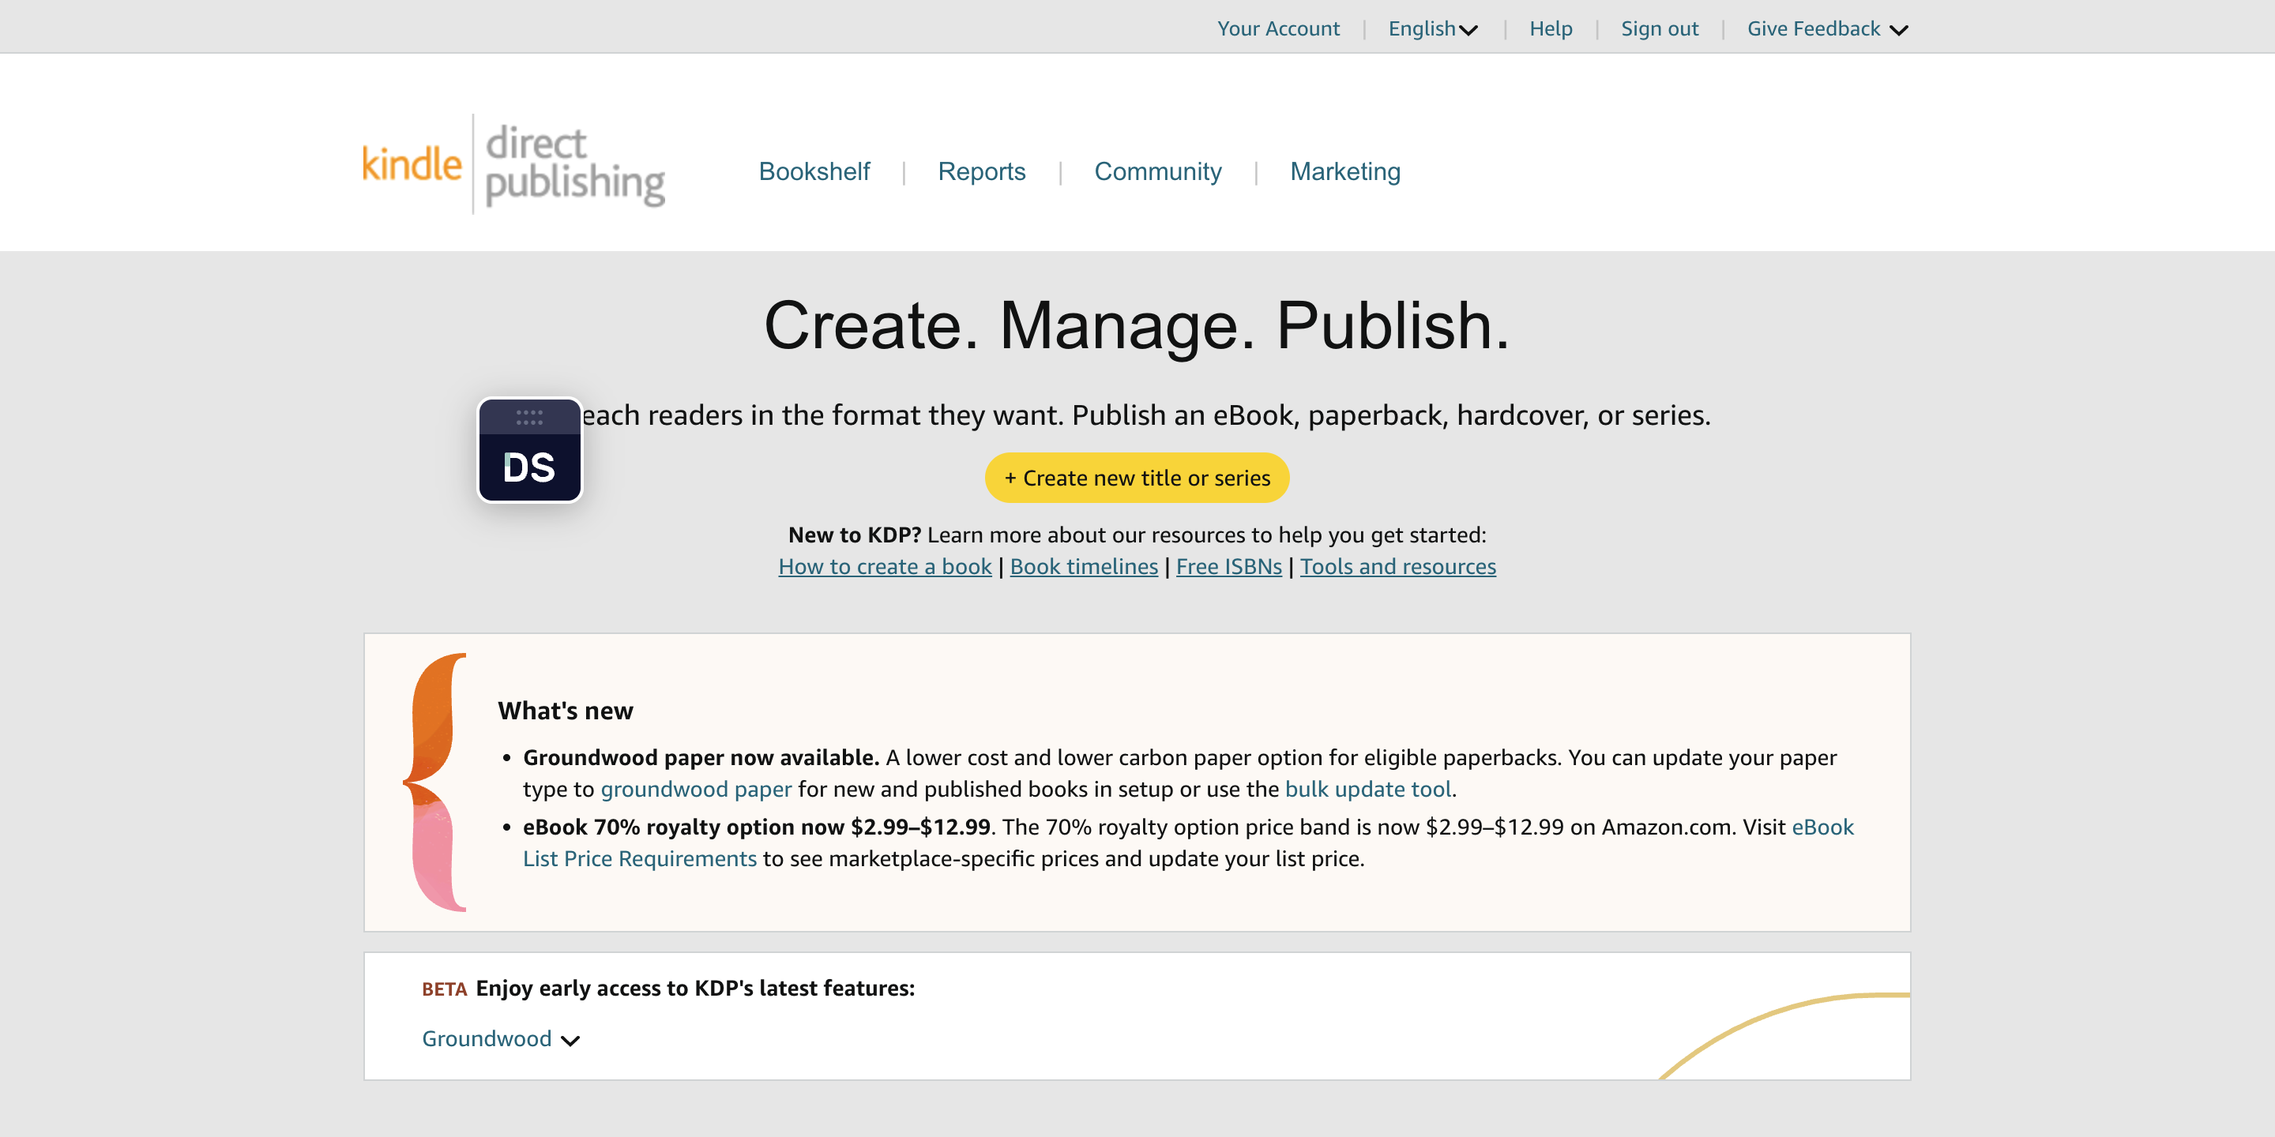Open Tools and resources link
2275x1137 pixels.
[1398, 567]
